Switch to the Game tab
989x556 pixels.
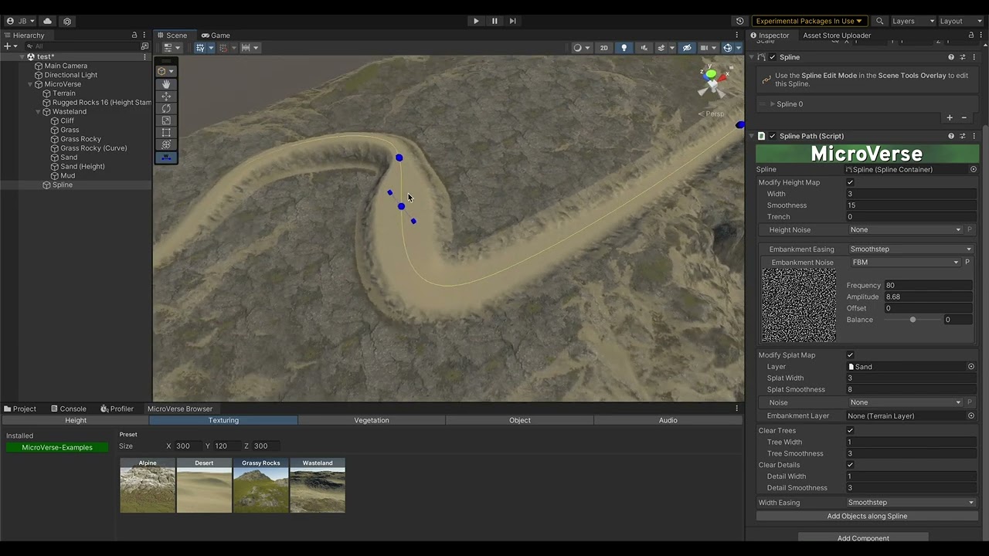[x=216, y=36]
